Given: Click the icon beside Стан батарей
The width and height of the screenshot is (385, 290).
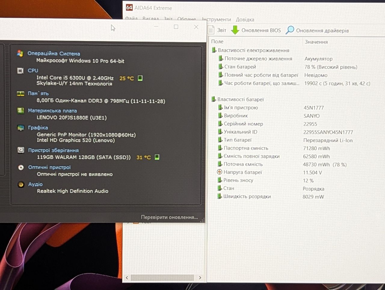Looking at the screenshot, I should point(221,67).
